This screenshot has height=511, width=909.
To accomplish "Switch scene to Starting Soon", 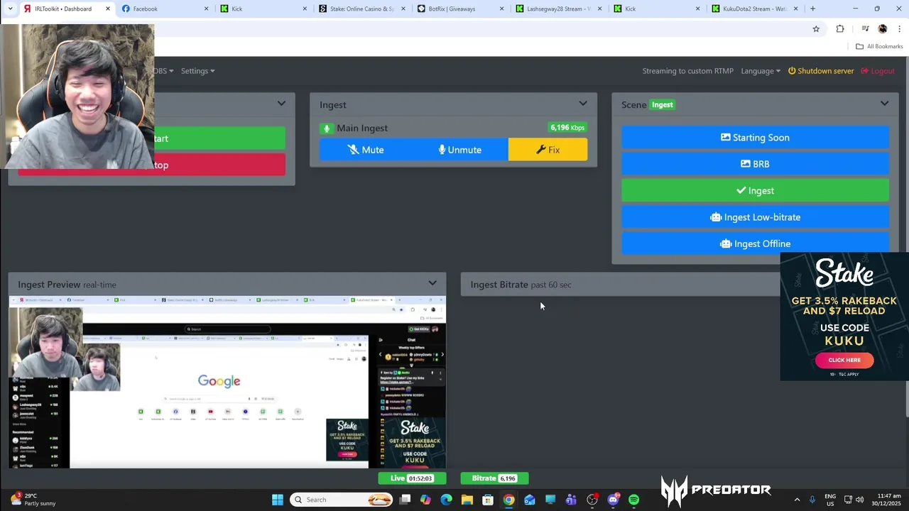I will (755, 138).
